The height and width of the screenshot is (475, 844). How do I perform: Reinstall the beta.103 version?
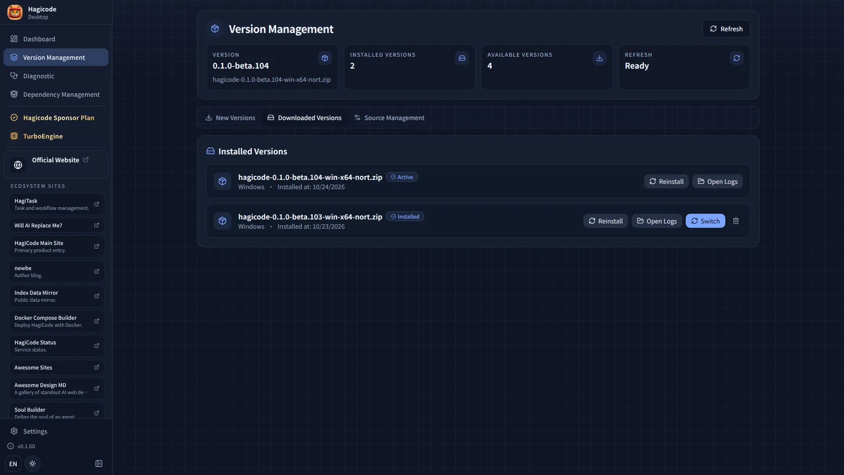click(606, 221)
